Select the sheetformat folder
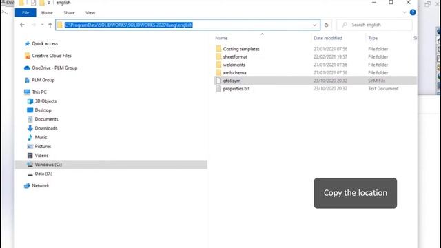This screenshot has width=441, height=248. [x=235, y=56]
